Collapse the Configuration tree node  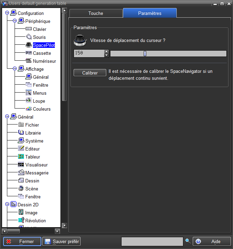click(x=7, y=13)
